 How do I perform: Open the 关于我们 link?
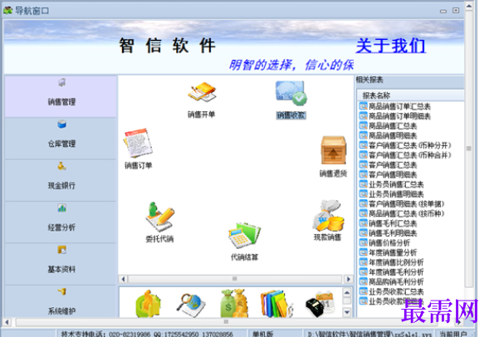pos(391,46)
